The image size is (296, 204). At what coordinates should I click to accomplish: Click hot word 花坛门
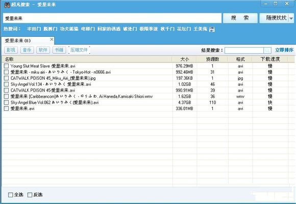tap(184, 29)
